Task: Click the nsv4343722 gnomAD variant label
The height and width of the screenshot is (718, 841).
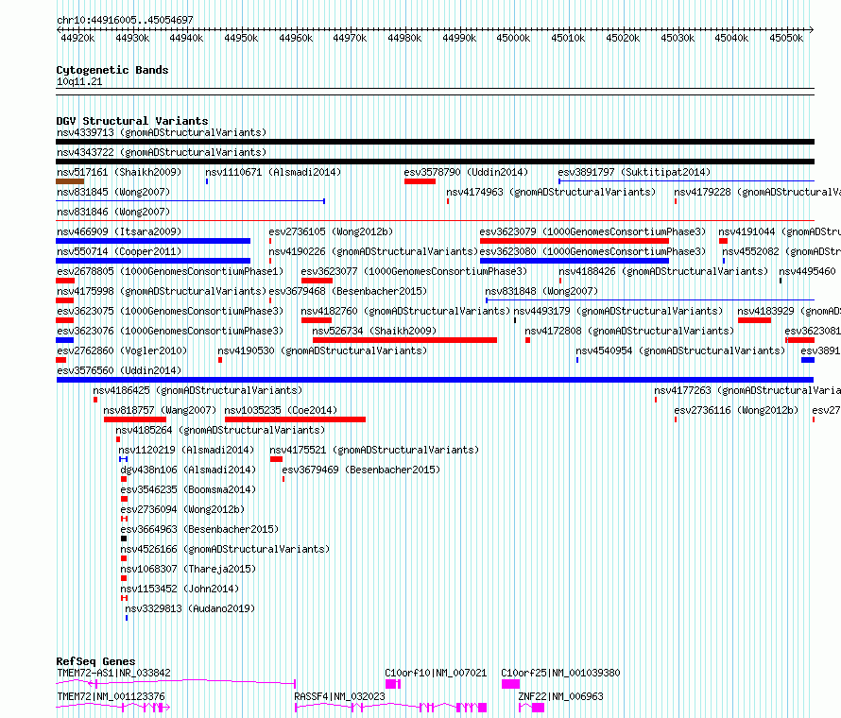Action: click(162, 152)
